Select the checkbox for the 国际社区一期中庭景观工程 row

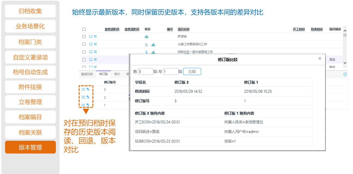click(x=84, y=52)
